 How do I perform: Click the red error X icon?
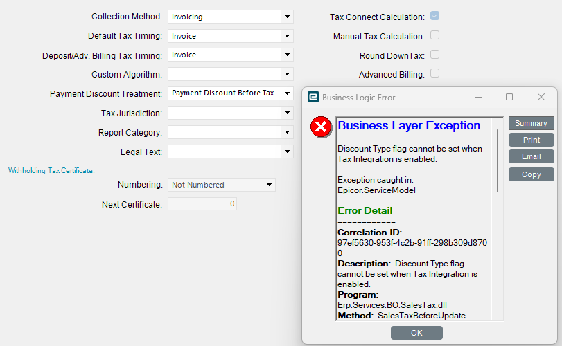(x=321, y=127)
